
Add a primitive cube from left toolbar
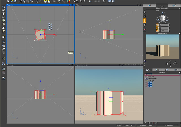[3, 10]
